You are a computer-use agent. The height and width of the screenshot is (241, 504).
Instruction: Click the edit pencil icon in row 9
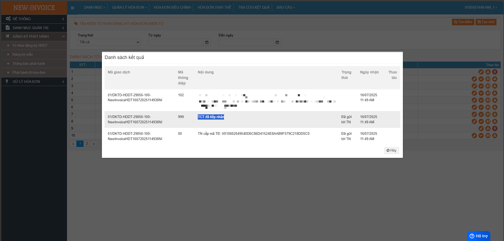(x=481, y=128)
